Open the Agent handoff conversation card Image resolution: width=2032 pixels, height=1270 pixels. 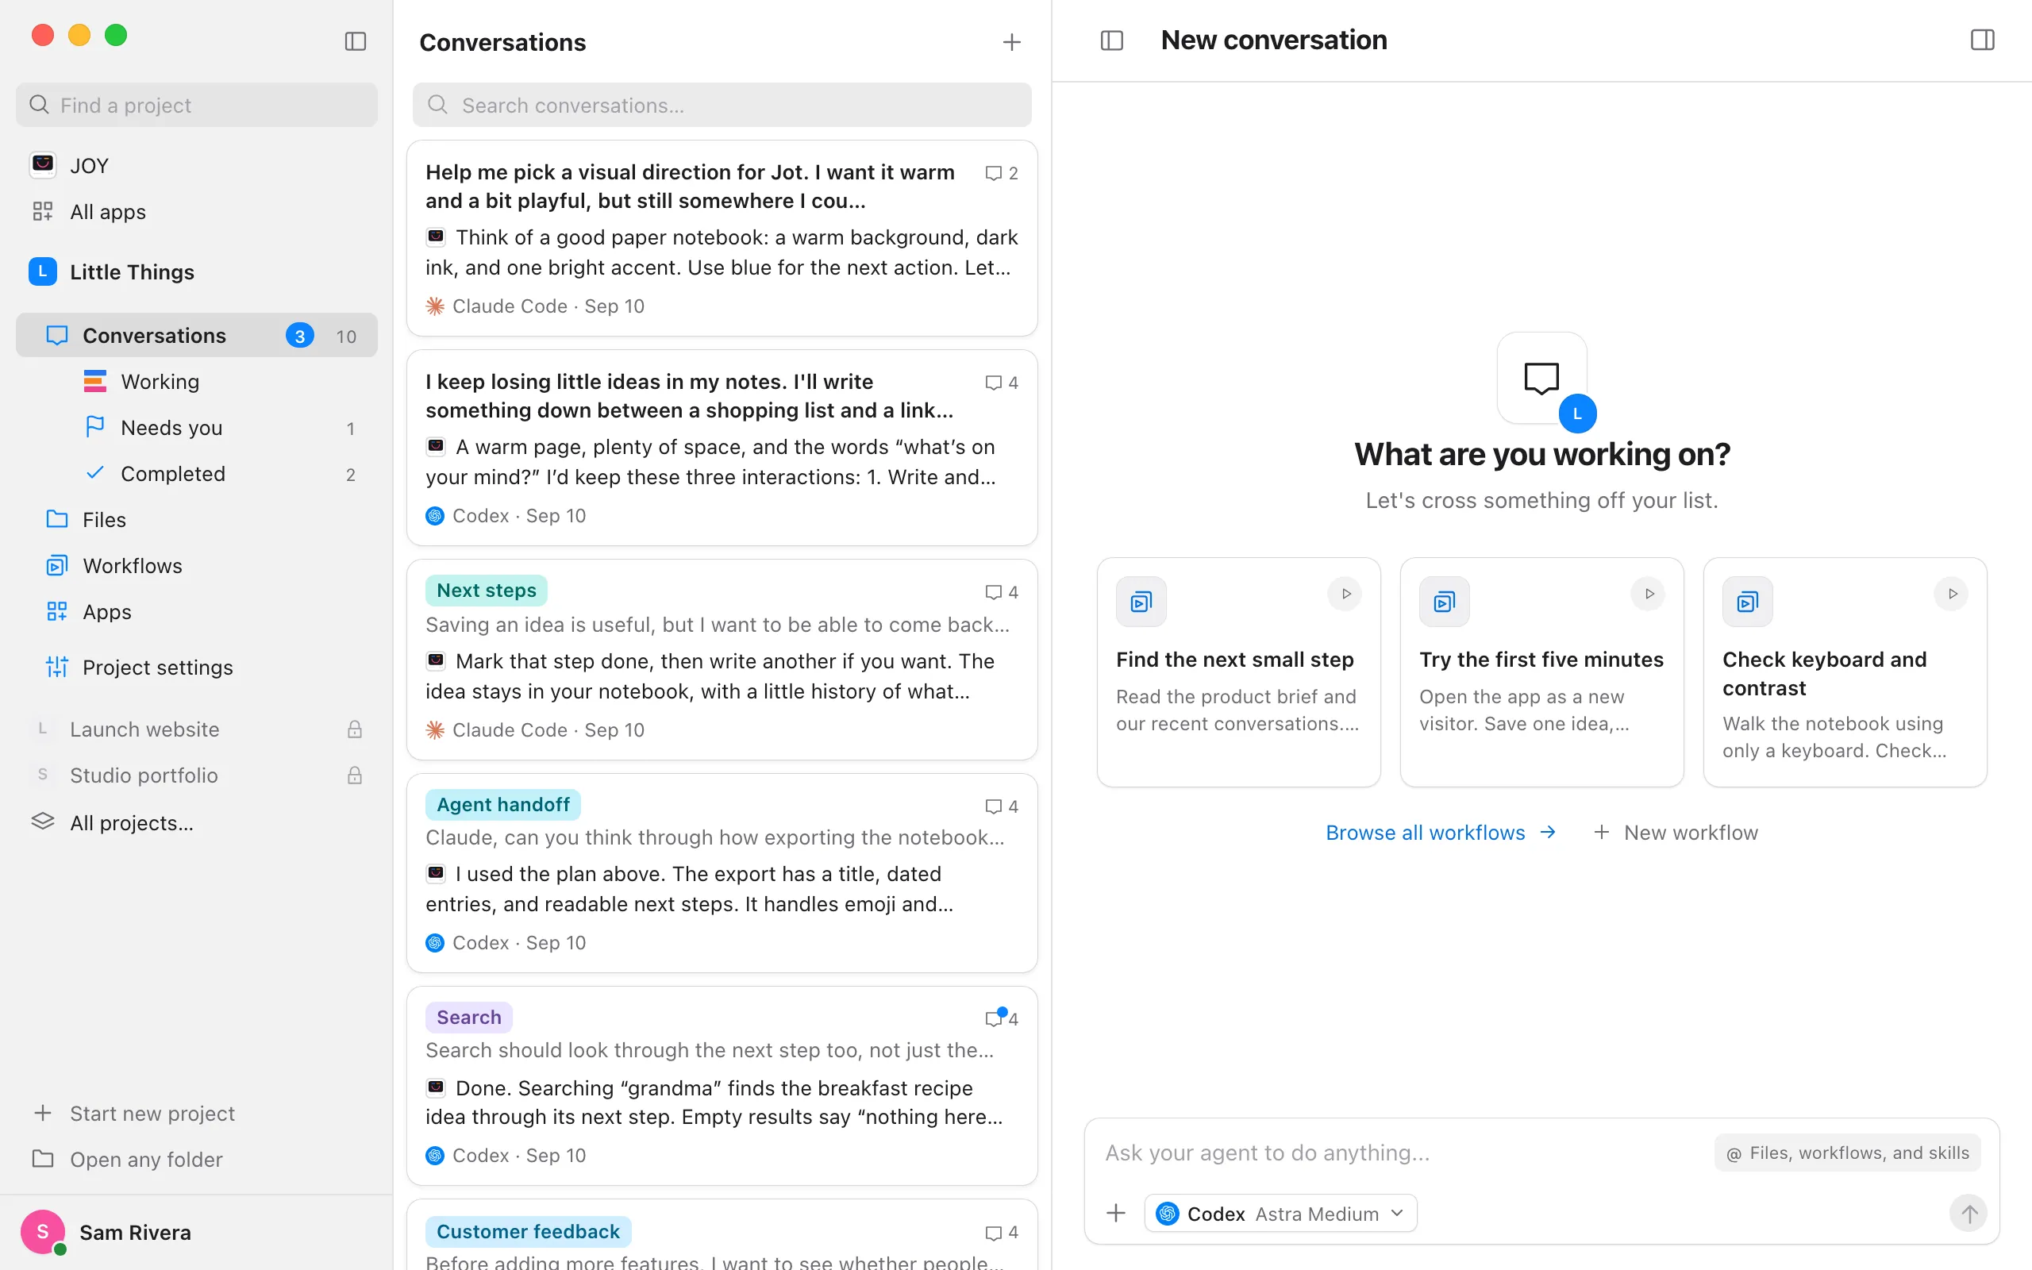(722, 872)
